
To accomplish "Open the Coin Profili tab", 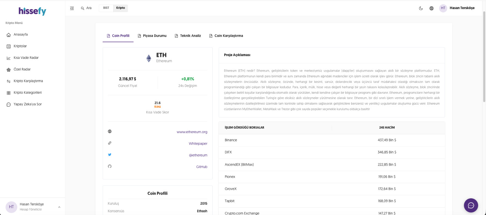I will tap(118, 36).
